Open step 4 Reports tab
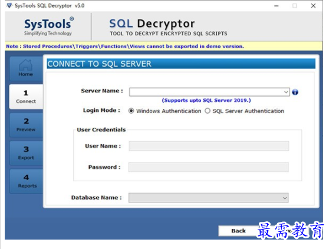Viewport: 329px width, 249px height. coord(26,181)
